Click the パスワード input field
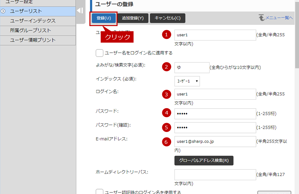Viewport: 299px width, 194px height. [215, 113]
